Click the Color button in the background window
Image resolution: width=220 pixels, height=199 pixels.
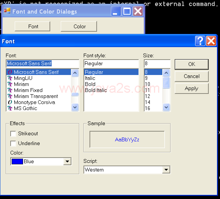point(79,26)
